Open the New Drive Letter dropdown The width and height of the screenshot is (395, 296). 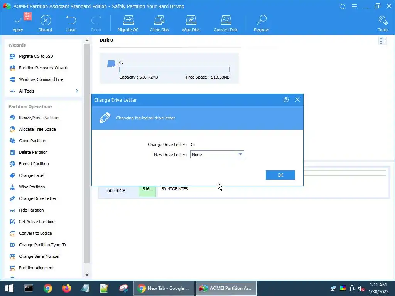tap(217, 155)
